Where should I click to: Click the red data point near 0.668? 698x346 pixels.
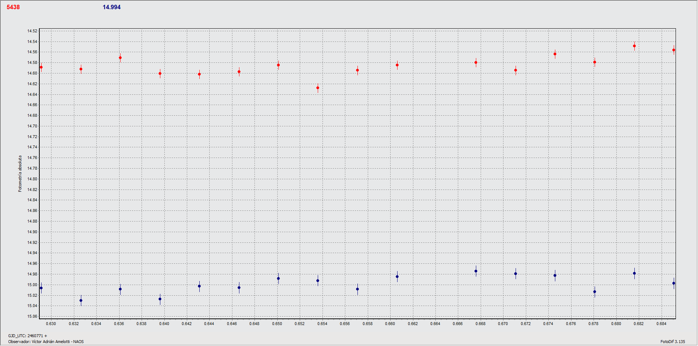click(476, 62)
